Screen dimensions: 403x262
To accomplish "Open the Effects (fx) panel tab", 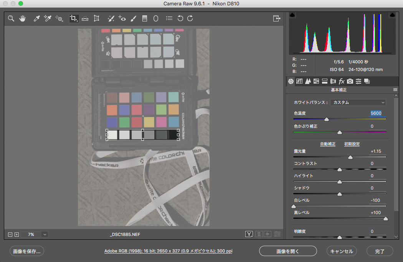I will [x=342, y=81].
